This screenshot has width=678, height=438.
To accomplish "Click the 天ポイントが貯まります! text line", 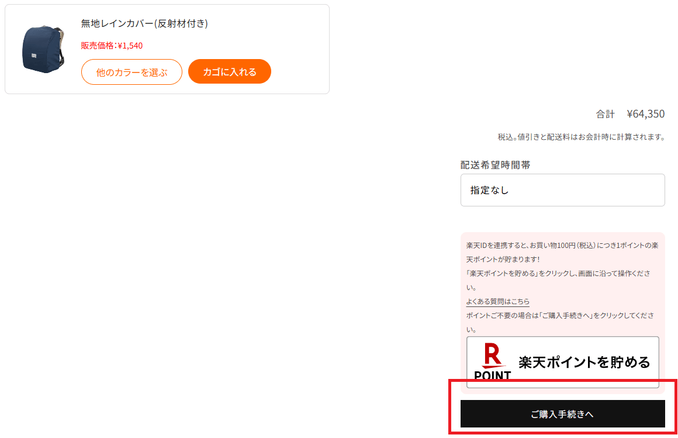I will click(x=503, y=259).
